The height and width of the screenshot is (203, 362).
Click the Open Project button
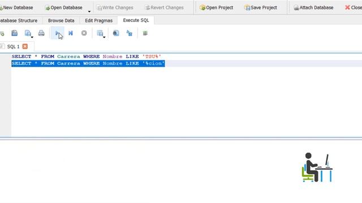[216, 7]
